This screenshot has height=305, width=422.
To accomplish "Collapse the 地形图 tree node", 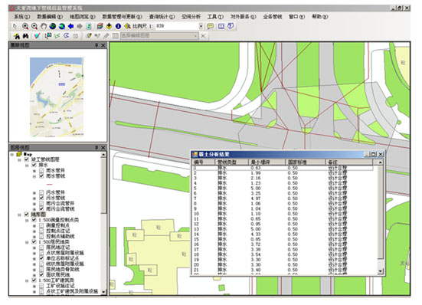I will coord(19,215).
